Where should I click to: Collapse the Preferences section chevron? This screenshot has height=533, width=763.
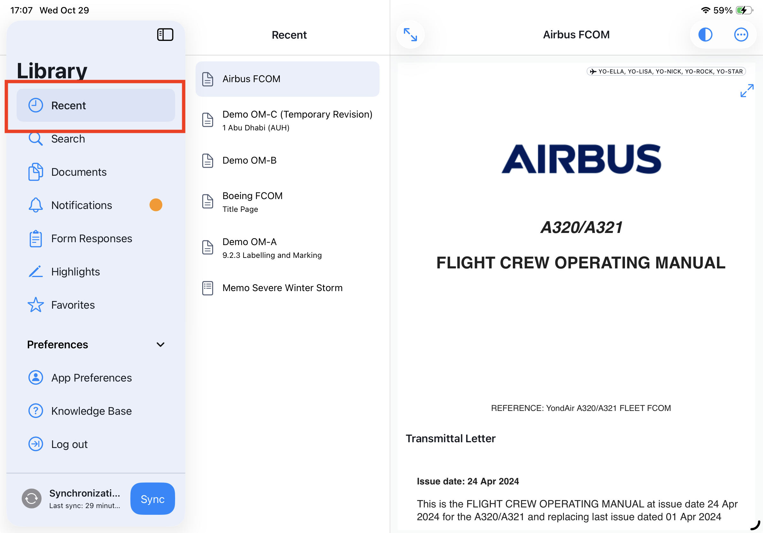160,344
